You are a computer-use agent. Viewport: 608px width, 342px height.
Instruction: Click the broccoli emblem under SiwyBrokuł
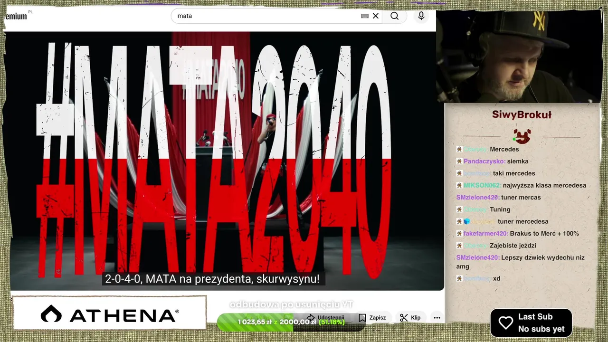point(522,137)
